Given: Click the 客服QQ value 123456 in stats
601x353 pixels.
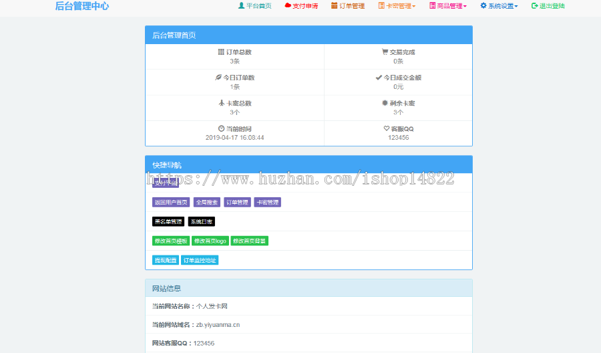Looking at the screenshot, I should [398, 137].
